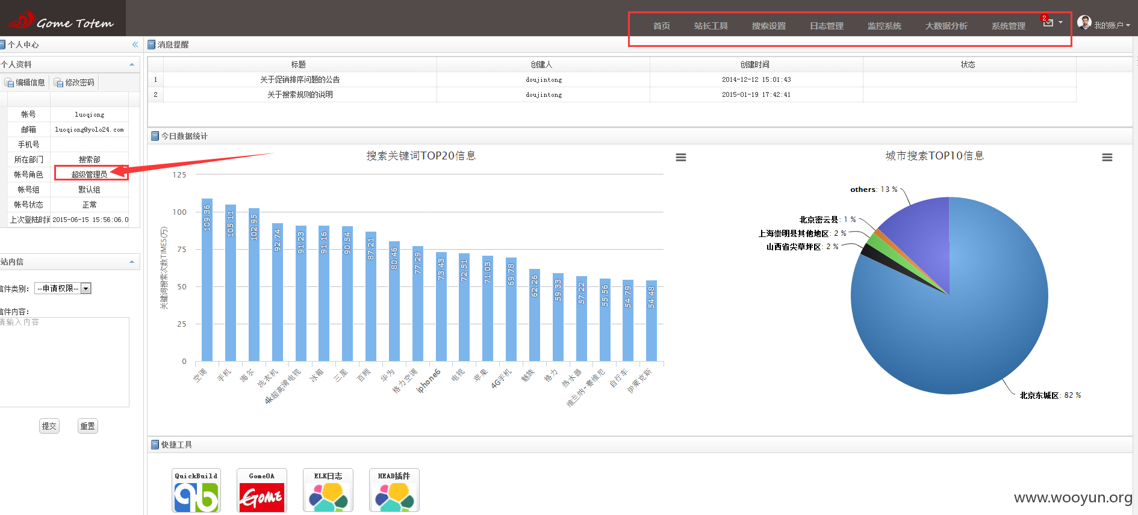
Task: Open the 大数据分析 menu item
Action: tap(947, 26)
